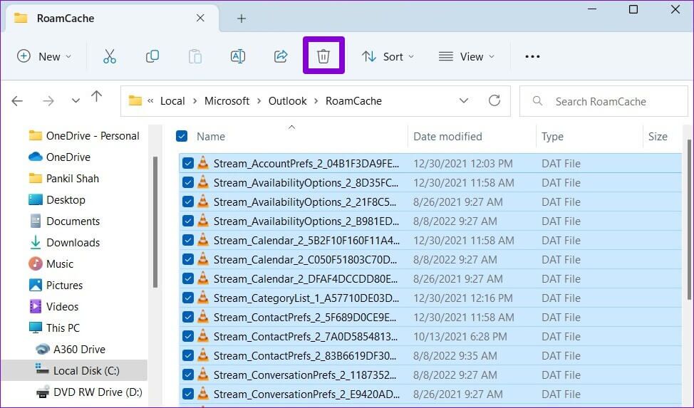The image size is (694, 408).
Task: Click Outlook in the breadcrumb path
Action: pyautogui.click(x=287, y=100)
